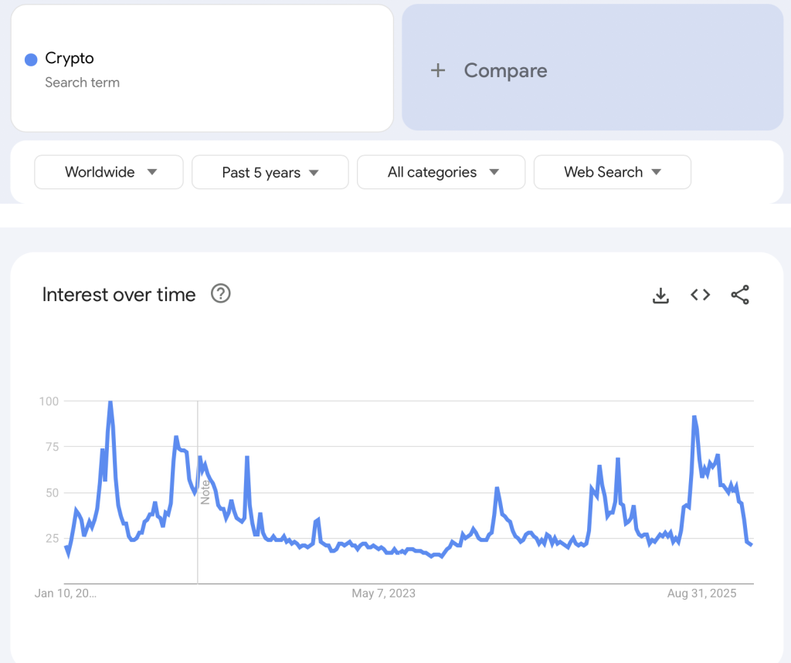Open the Worldwide region dropdown

108,172
